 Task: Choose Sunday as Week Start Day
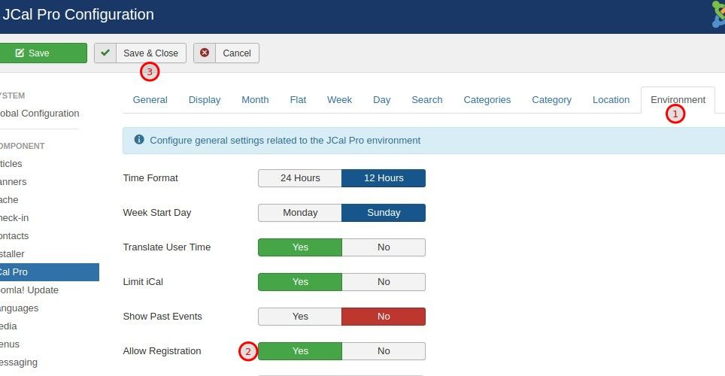(x=384, y=213)
